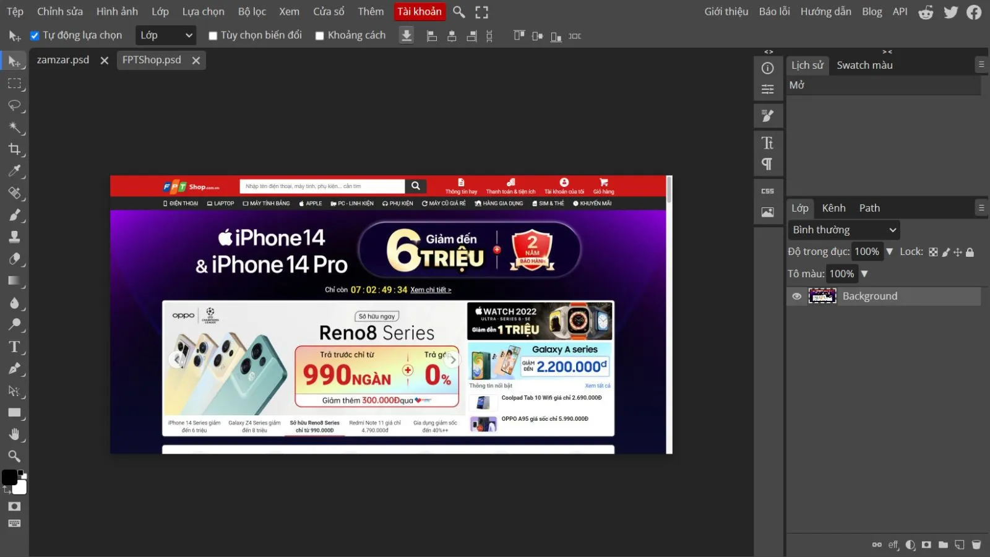Toggle lock transparent pixels icon
Screen dimensions: 990x557
[x=933, y=252]
